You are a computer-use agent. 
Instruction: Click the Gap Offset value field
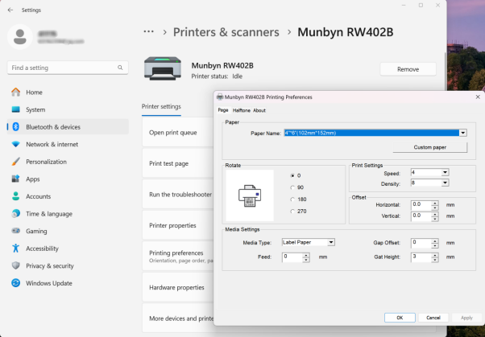421,243
